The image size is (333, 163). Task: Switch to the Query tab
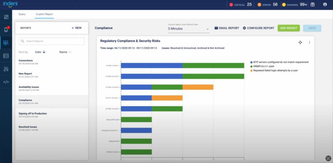[22, 14]
